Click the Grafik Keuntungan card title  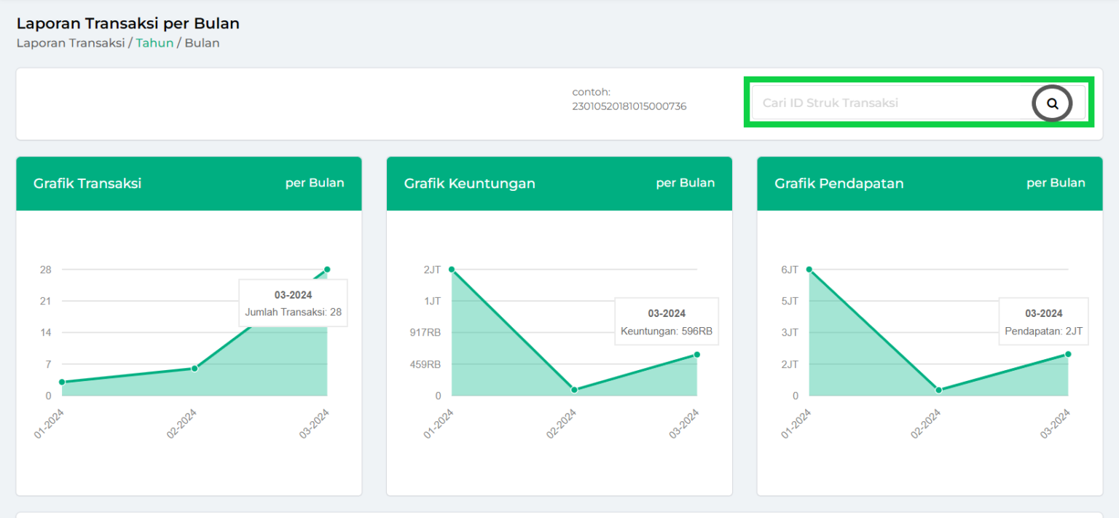469,184
